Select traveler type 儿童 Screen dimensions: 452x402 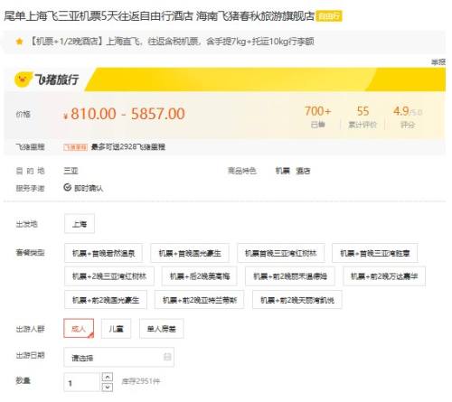[117, 329]
